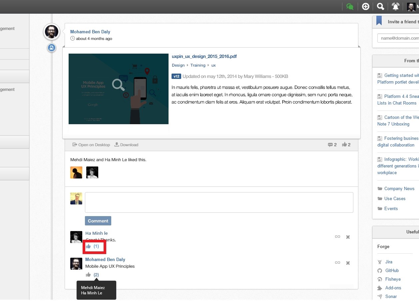
Task: Click the v12 version badge
Action: pyautogui.click(x=176, y=76)
